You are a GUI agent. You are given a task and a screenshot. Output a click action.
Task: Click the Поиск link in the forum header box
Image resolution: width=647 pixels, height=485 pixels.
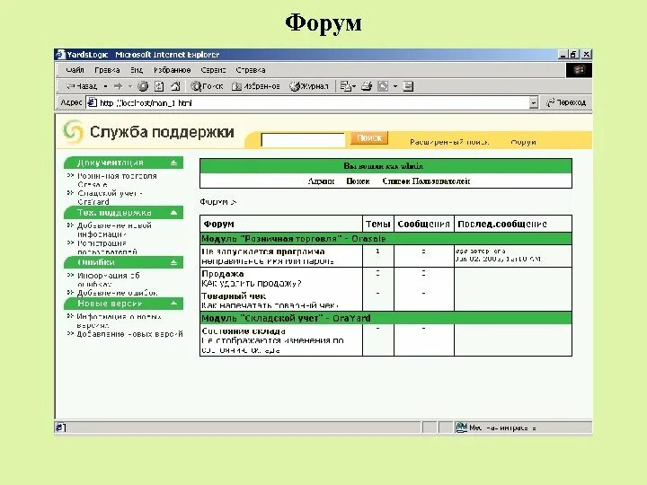pos(358,181)
